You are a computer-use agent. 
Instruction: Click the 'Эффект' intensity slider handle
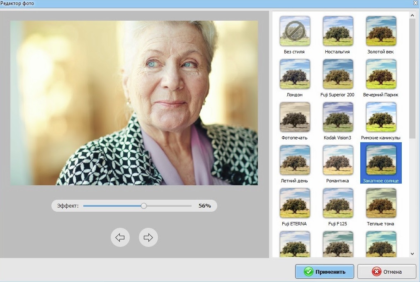pos(144,206)
